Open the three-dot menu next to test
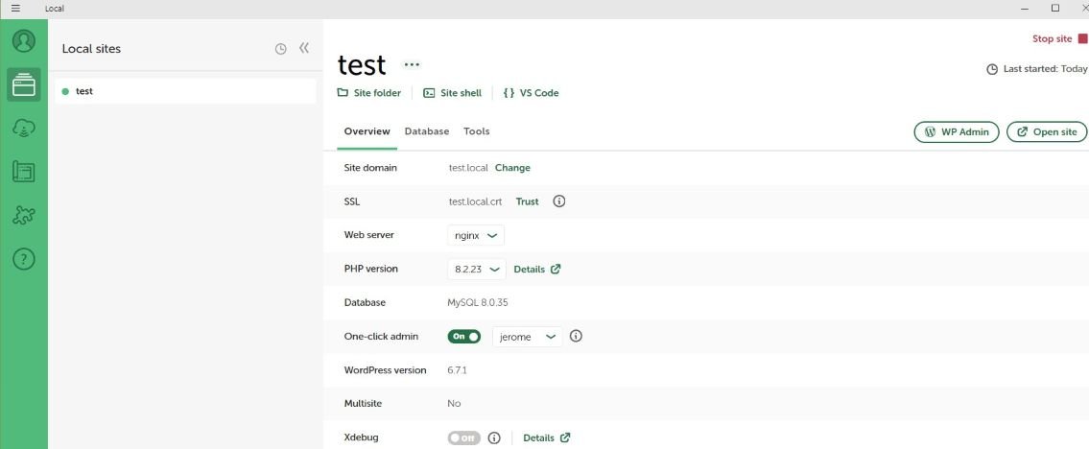 click(x=412, y=64)
